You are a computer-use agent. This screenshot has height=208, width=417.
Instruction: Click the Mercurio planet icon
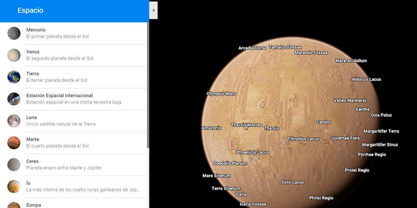[x=14, y=34]
